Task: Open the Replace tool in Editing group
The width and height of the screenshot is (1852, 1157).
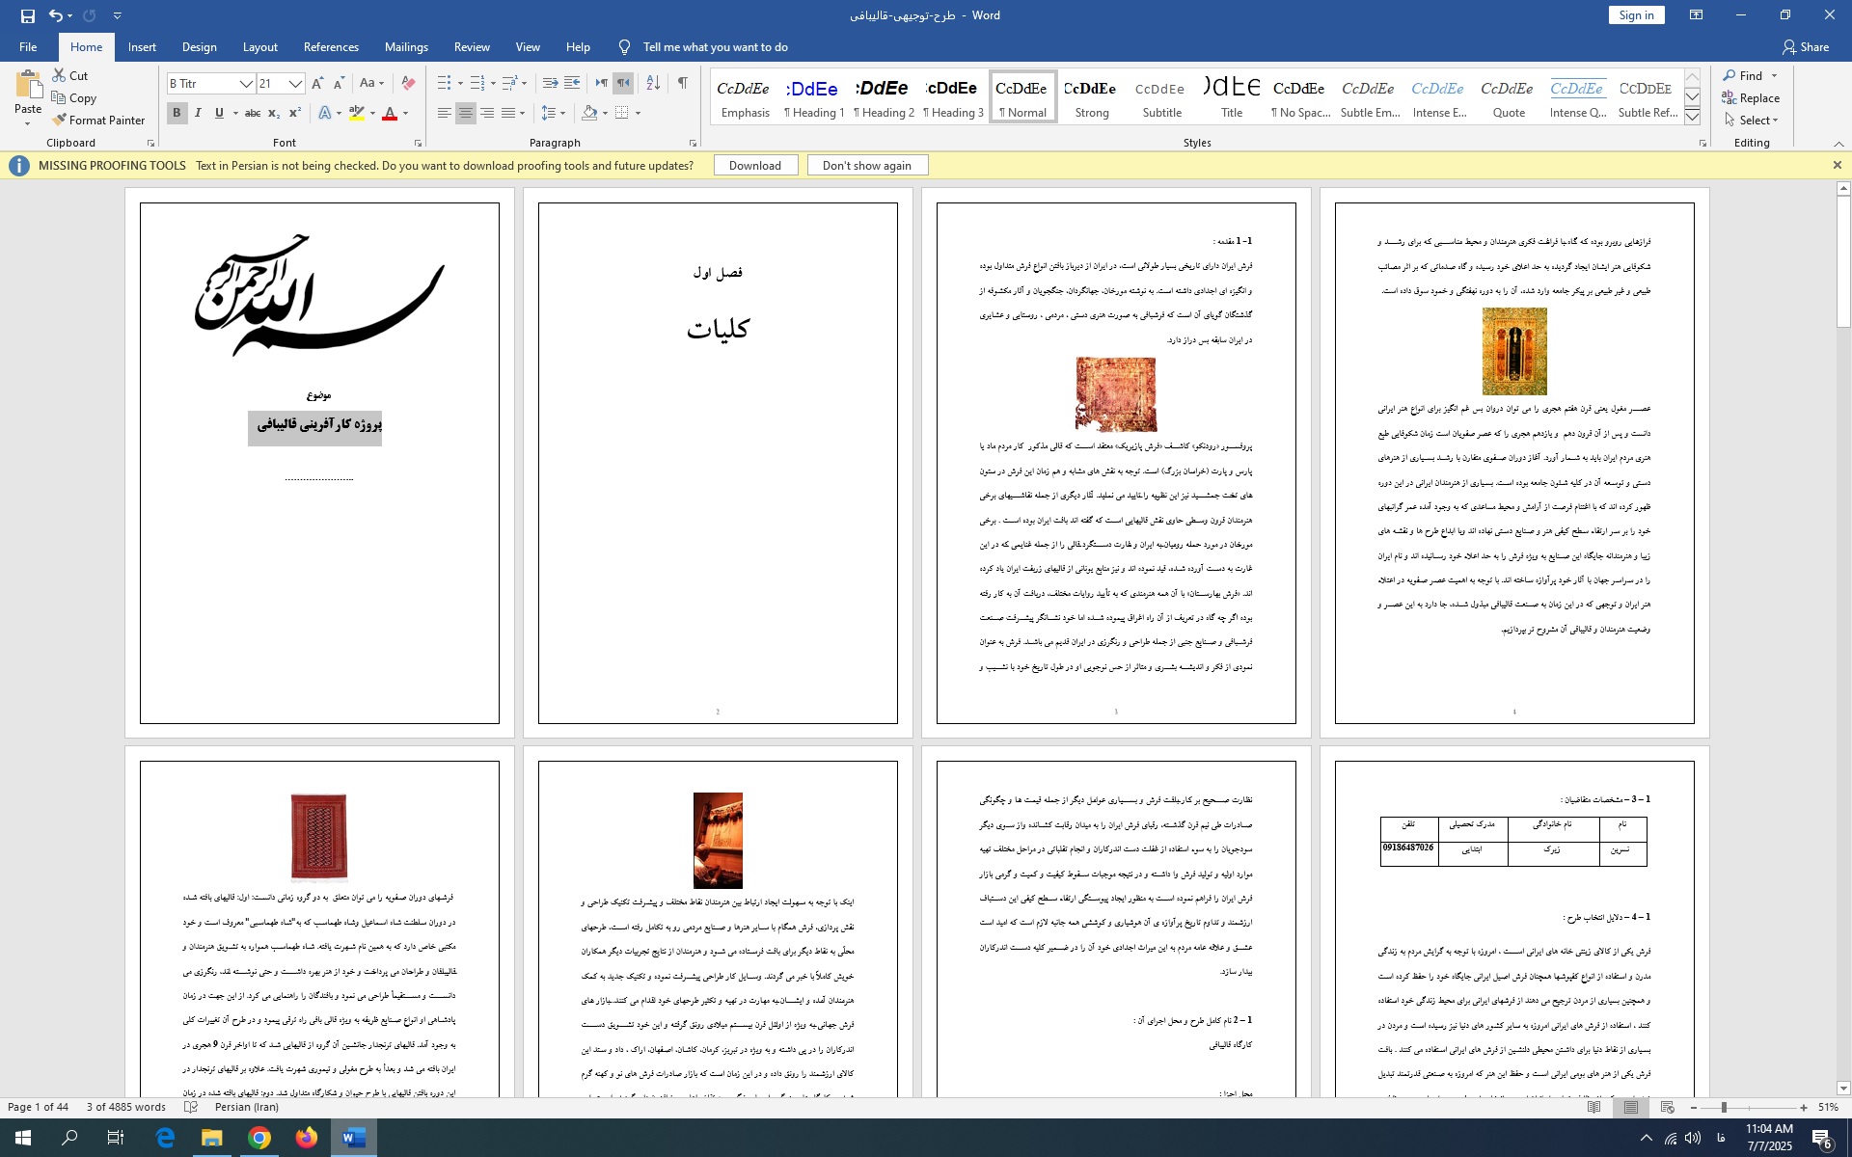Action: click(x=1750, y=98)
